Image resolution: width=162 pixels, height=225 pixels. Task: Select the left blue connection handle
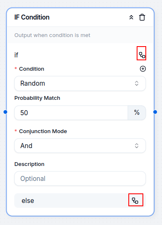click(x=5, y=112)
